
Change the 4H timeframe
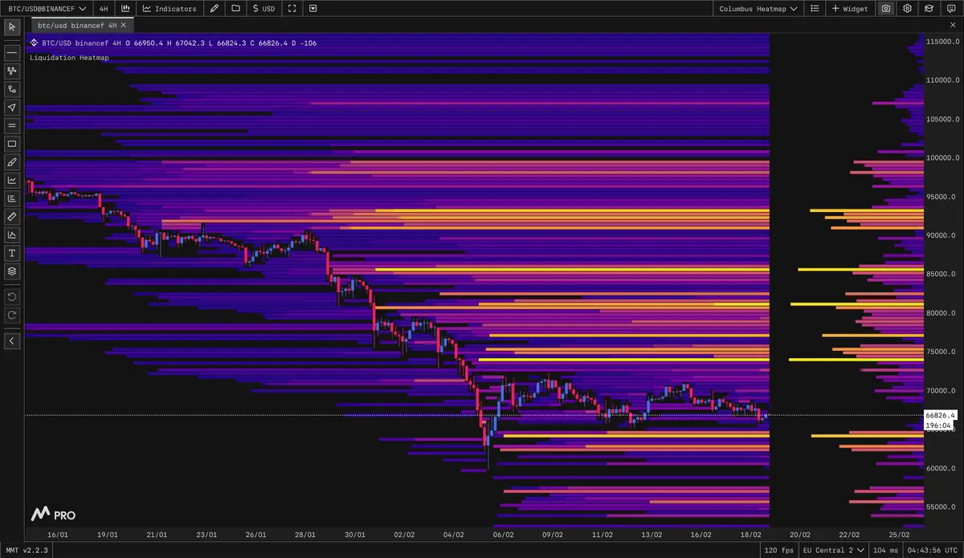pos(104,8)
